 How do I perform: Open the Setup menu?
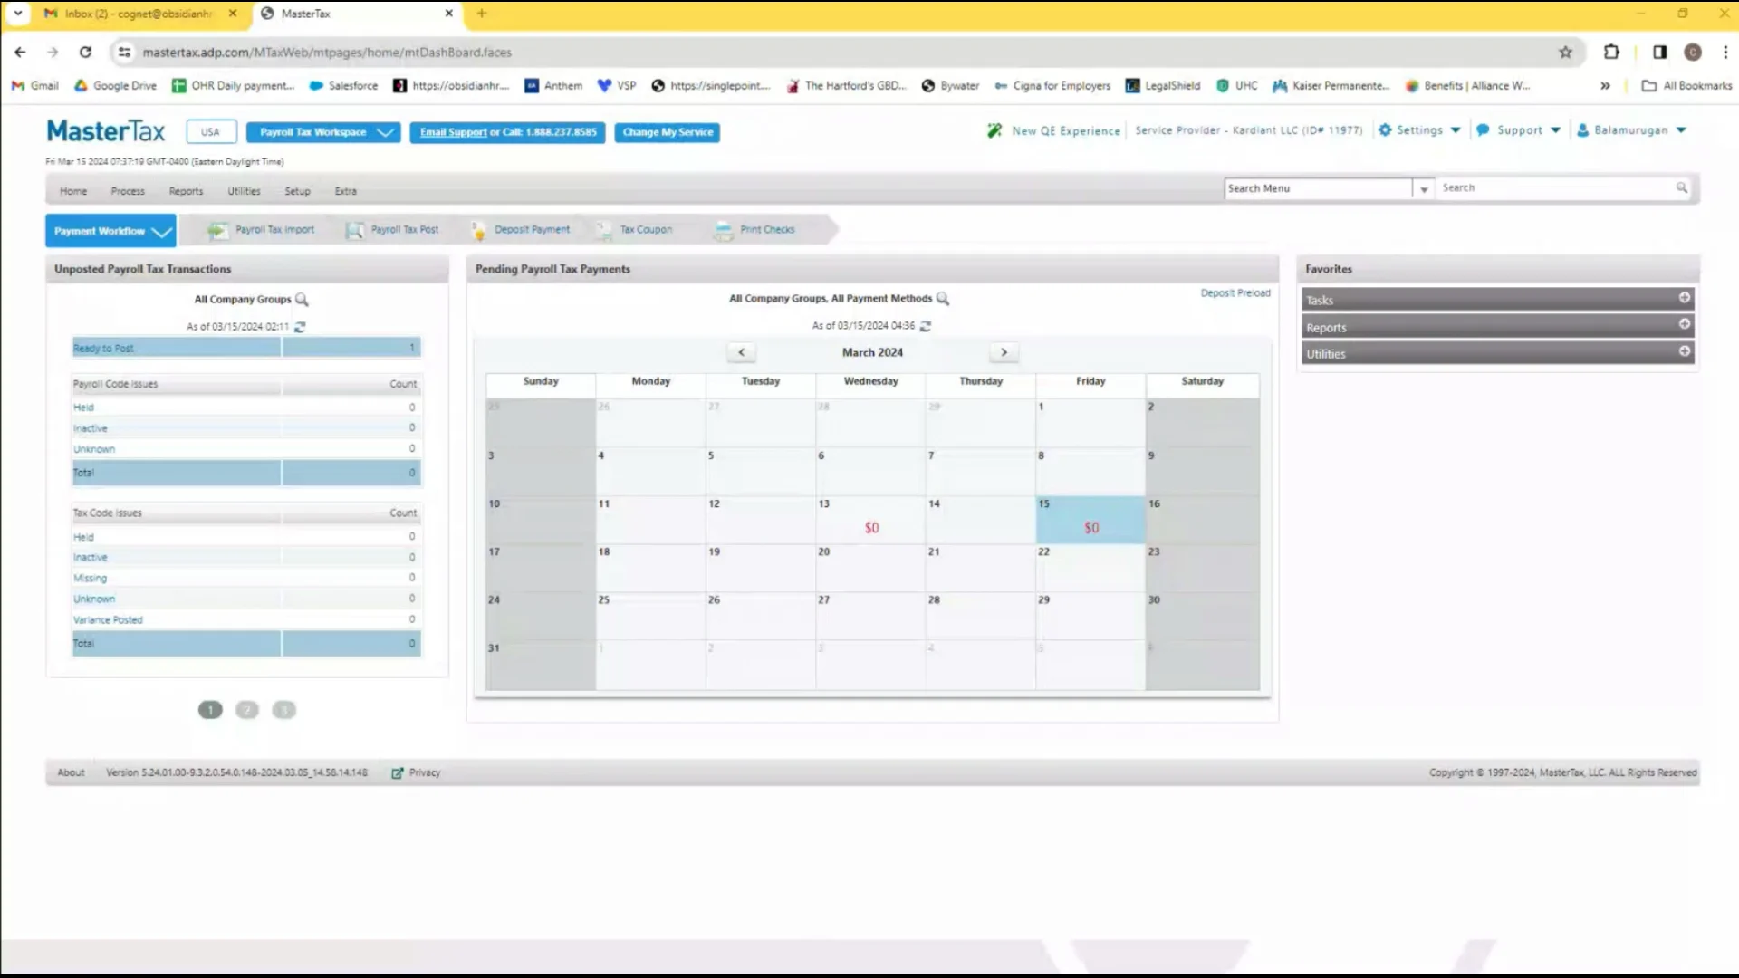tap(297, 191)
